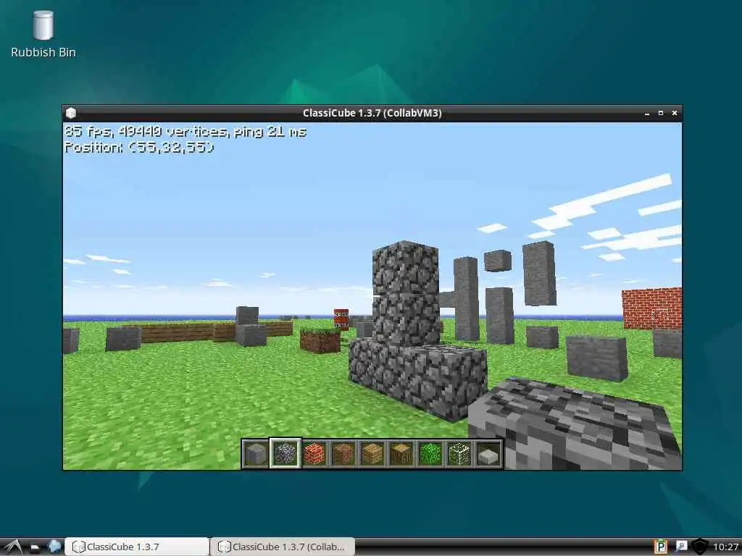The width and height of the screenshot is (742, 556).
Task: Select the dirt block in the hotbar
Action: pos(343,453)
